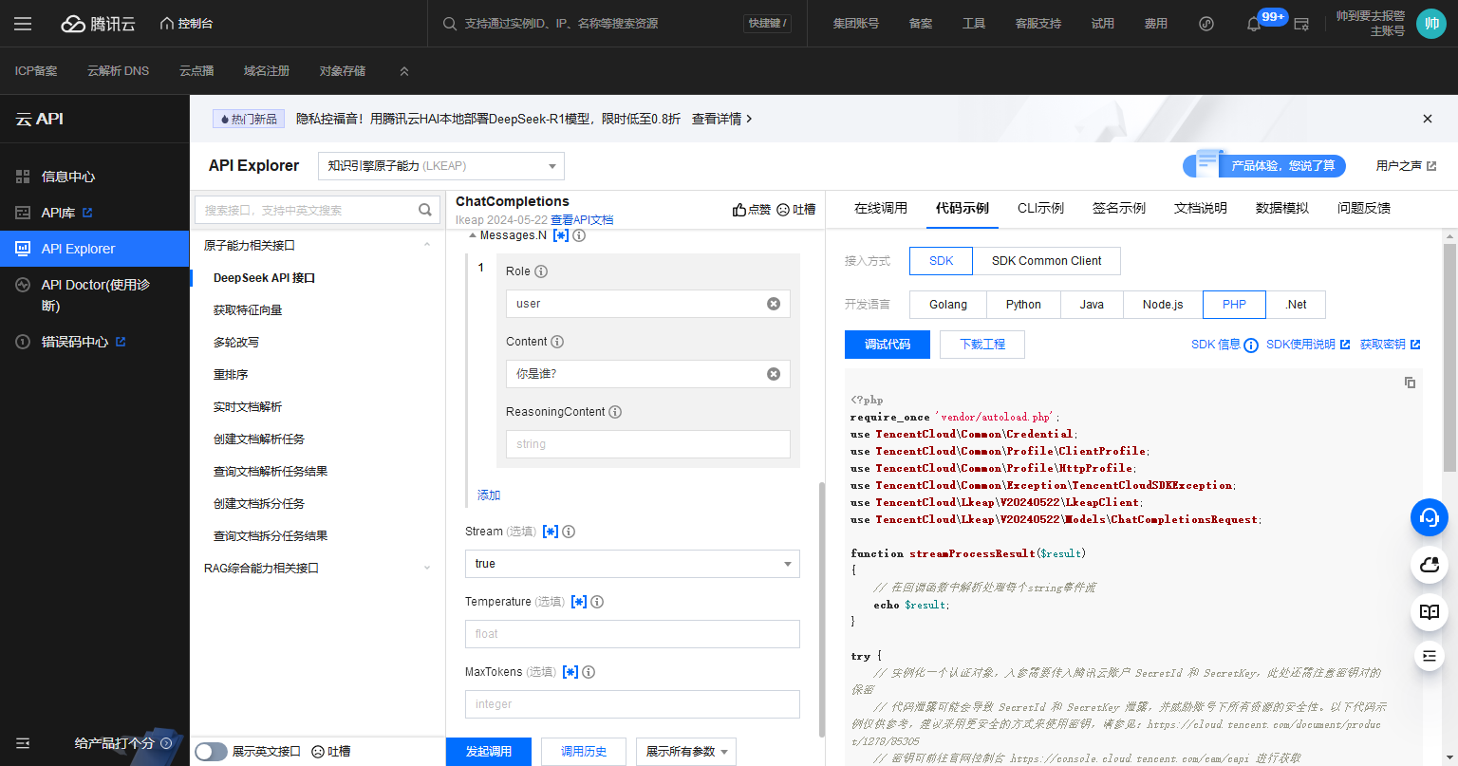Close the promotional banner
Viewport: 1458px width, 766px height.
(1427, 119)
